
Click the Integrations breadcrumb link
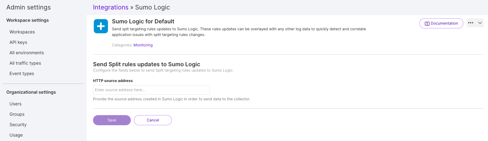coord(111,7)
